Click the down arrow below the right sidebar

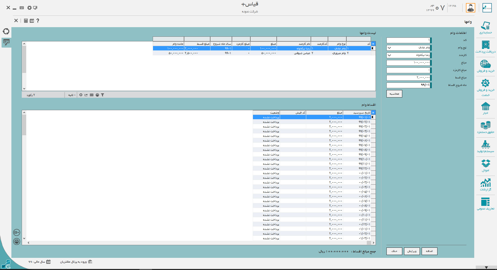point(486,267)
